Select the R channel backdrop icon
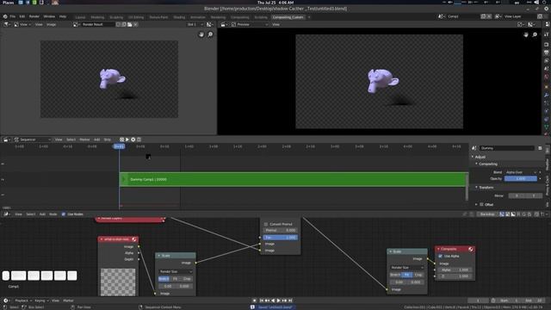551x310 pixels. (518, 214)
